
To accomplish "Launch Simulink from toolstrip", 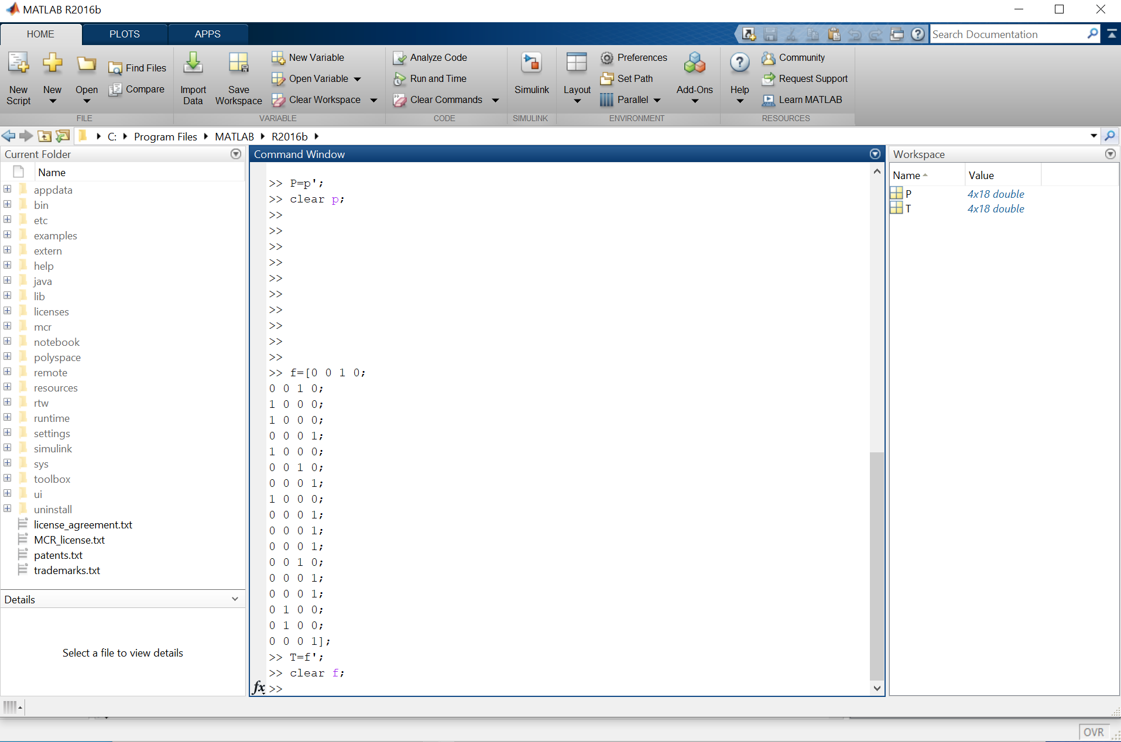I will tap(532, 73).
